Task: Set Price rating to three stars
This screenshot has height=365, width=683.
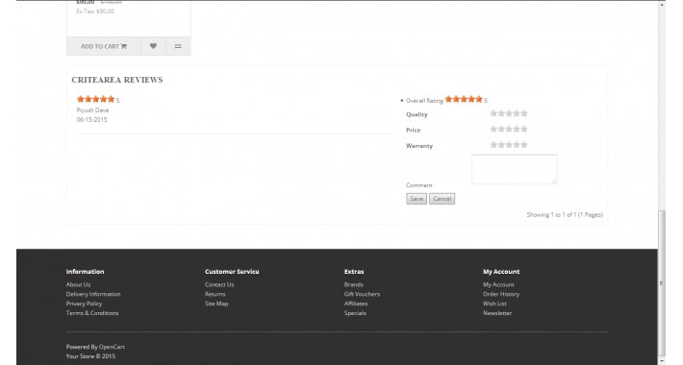Action: (509, 130)
